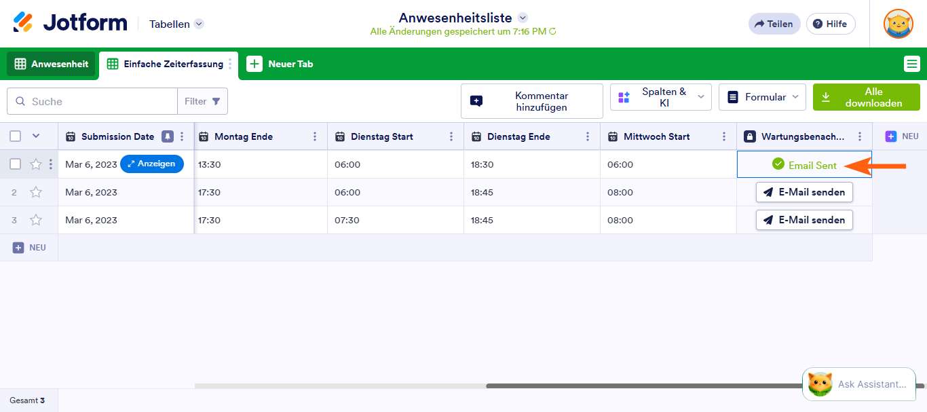
Task: Click Gesamt 3 total count
Action: [27, 400]
